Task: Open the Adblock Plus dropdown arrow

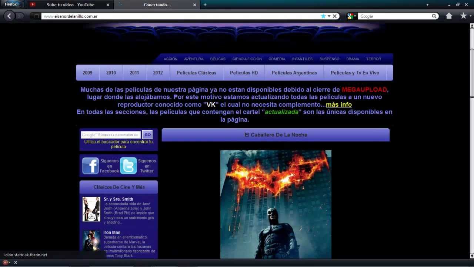Action: pyautogui.click(x=10, y=263)
